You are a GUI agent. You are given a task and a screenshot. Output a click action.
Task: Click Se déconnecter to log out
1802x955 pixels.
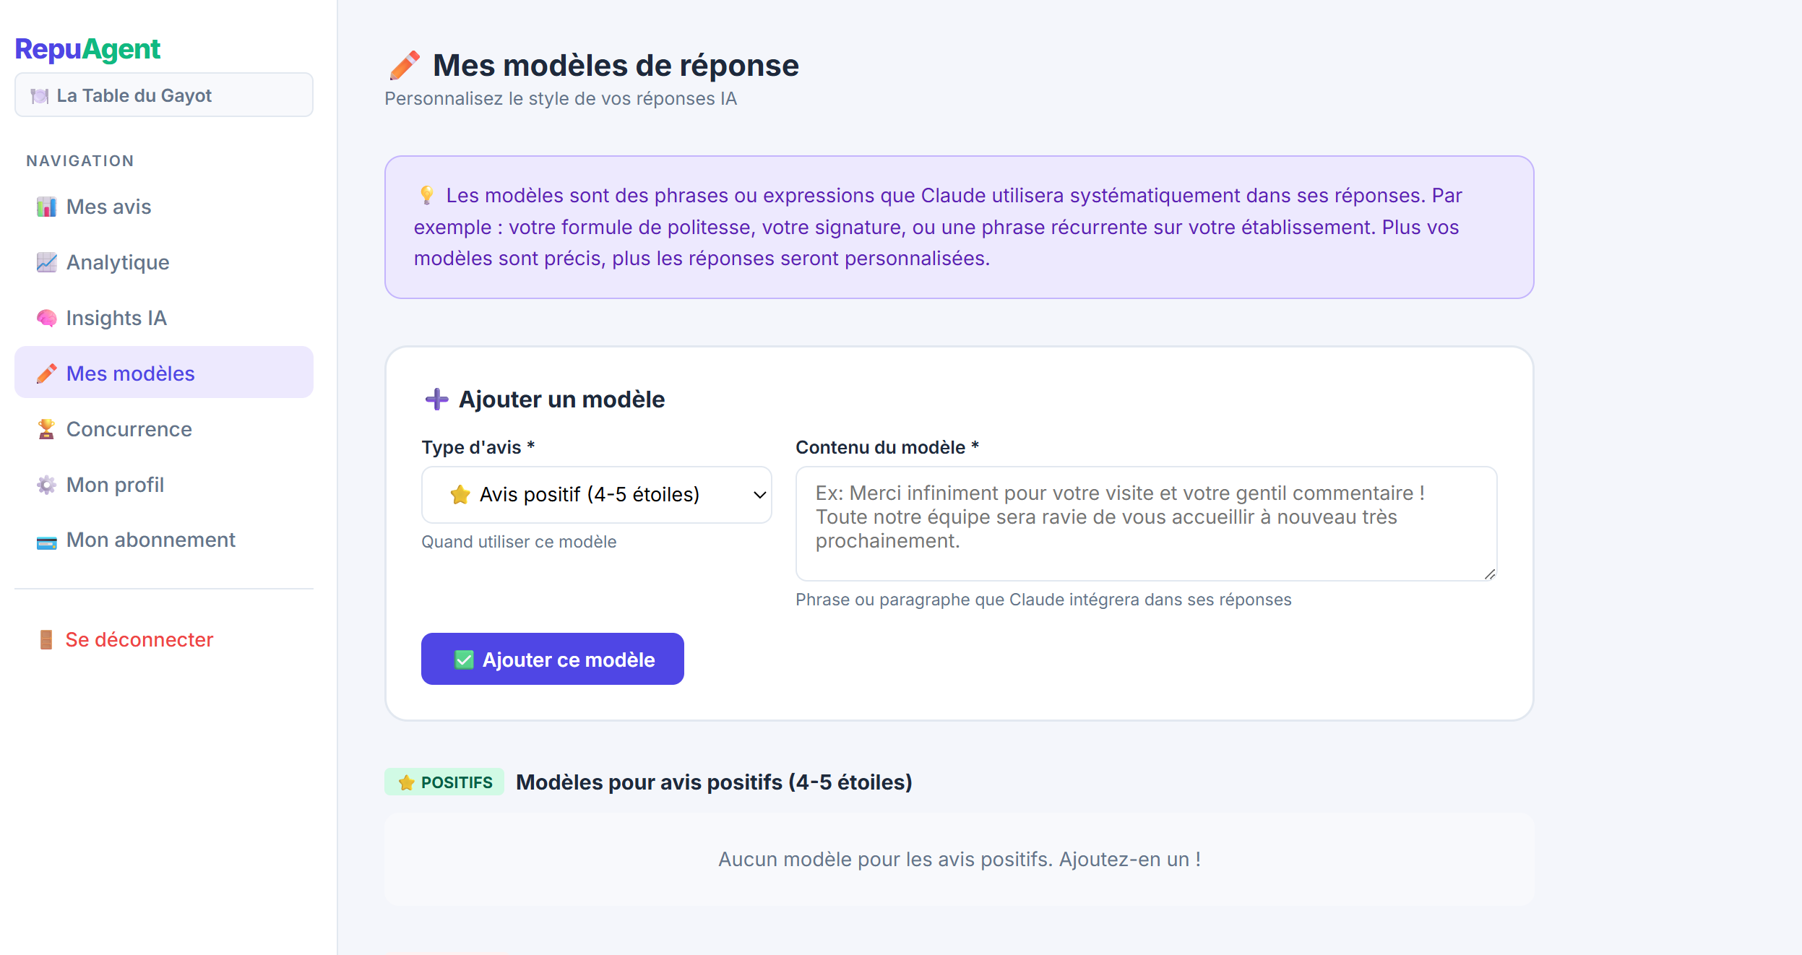click(139, 640)
